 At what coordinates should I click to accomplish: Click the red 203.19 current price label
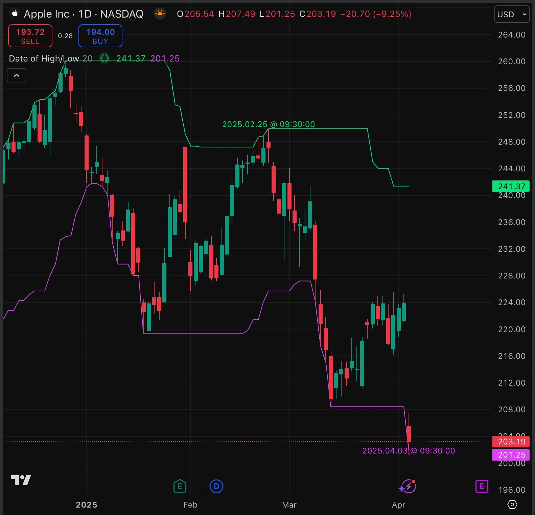click(x=511, y=441)
